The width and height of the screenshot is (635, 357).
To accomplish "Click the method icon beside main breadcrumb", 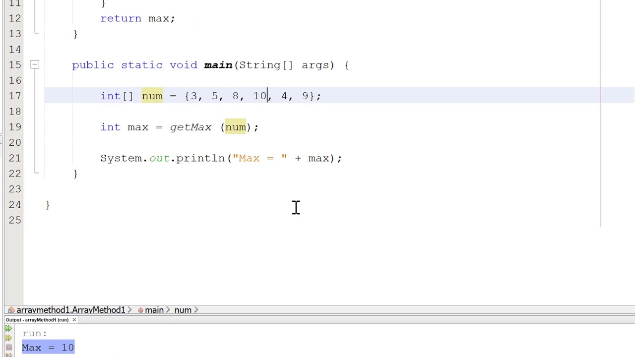I will pos(140,310).
